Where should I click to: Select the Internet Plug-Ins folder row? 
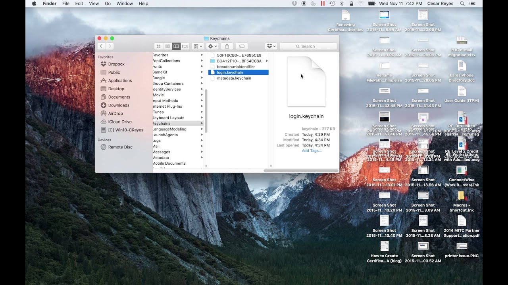pos(178,106)
